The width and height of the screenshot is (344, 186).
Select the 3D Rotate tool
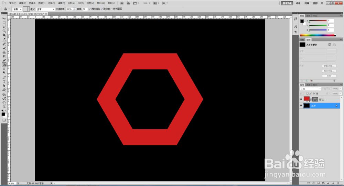coord(4,95)
